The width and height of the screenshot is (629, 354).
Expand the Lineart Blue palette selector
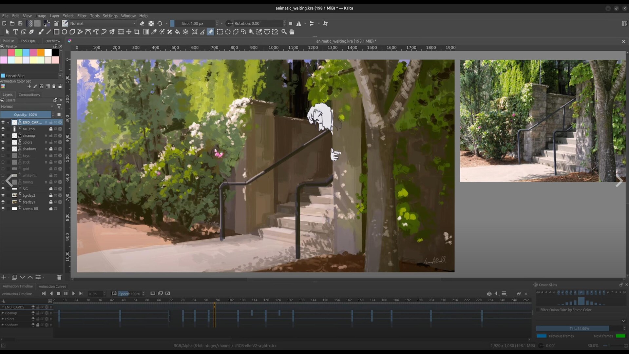pos(60,76)
